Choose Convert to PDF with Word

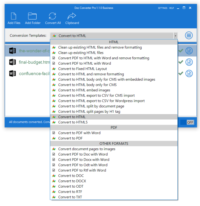point(79,133)
